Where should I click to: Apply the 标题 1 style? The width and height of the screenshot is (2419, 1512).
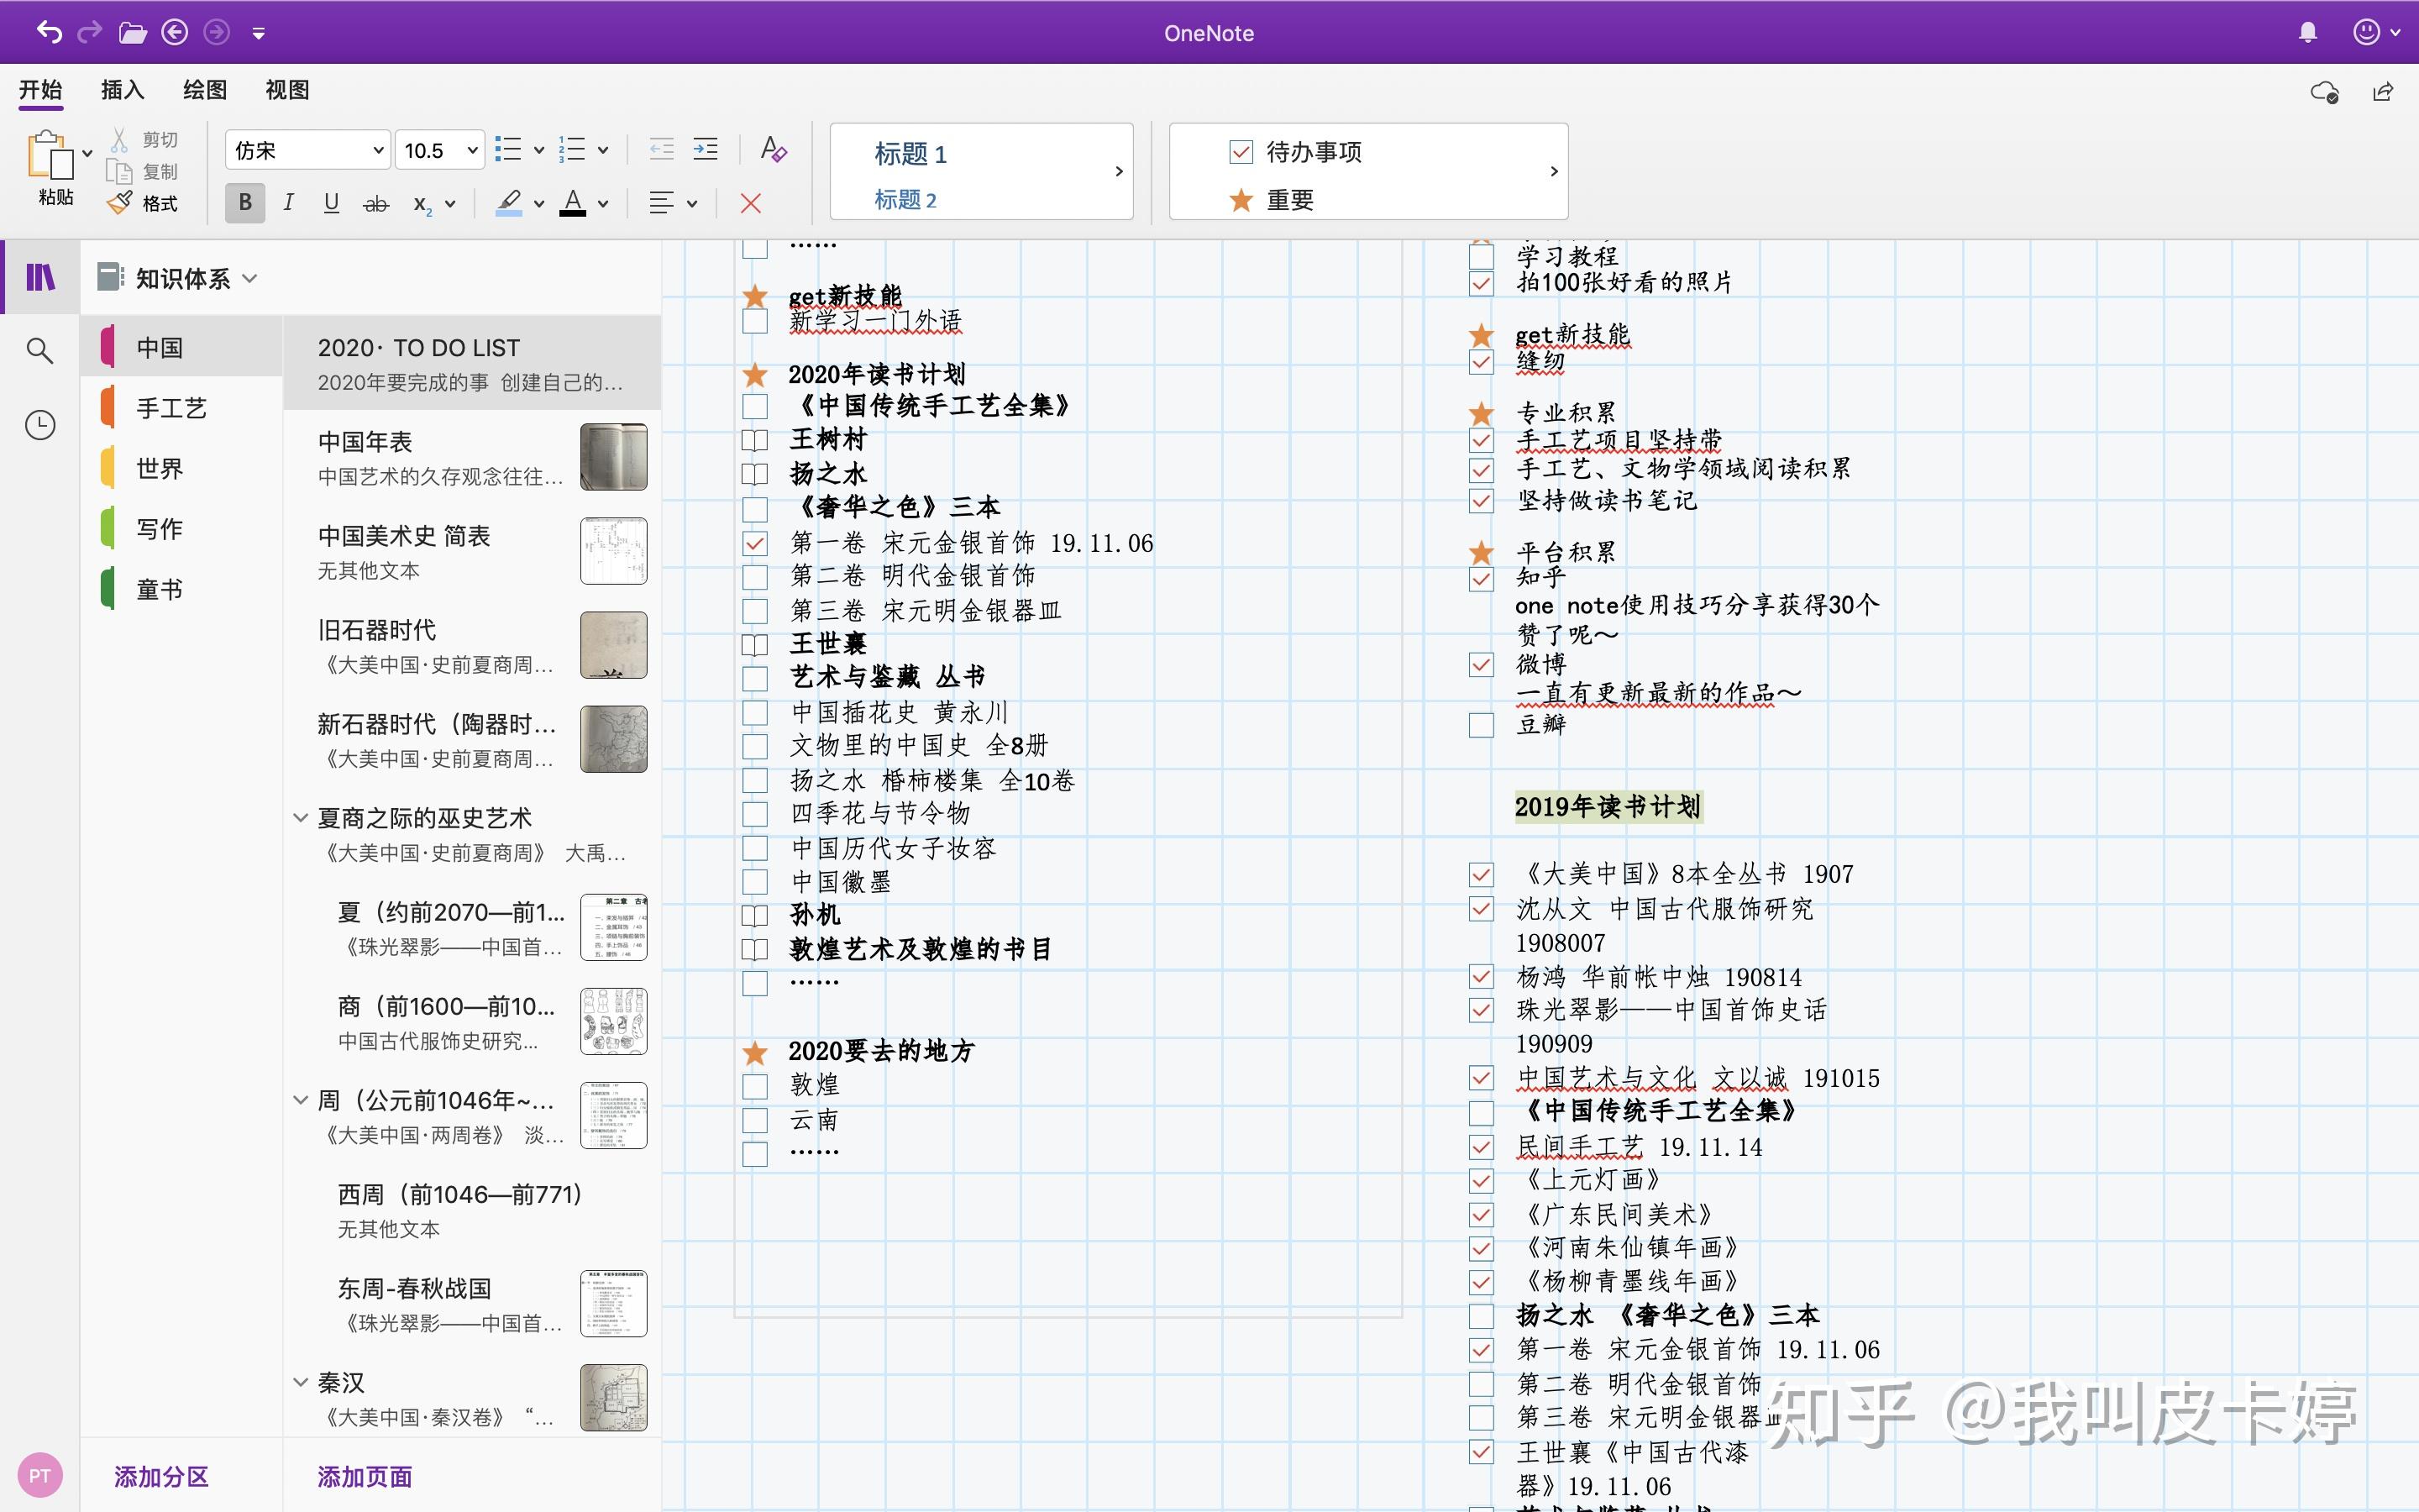coord(910,154)
